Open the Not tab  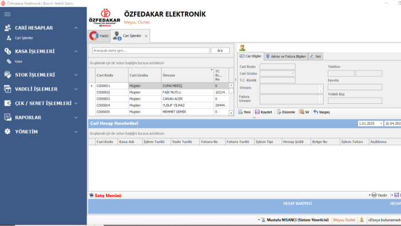tap(316, 56)
